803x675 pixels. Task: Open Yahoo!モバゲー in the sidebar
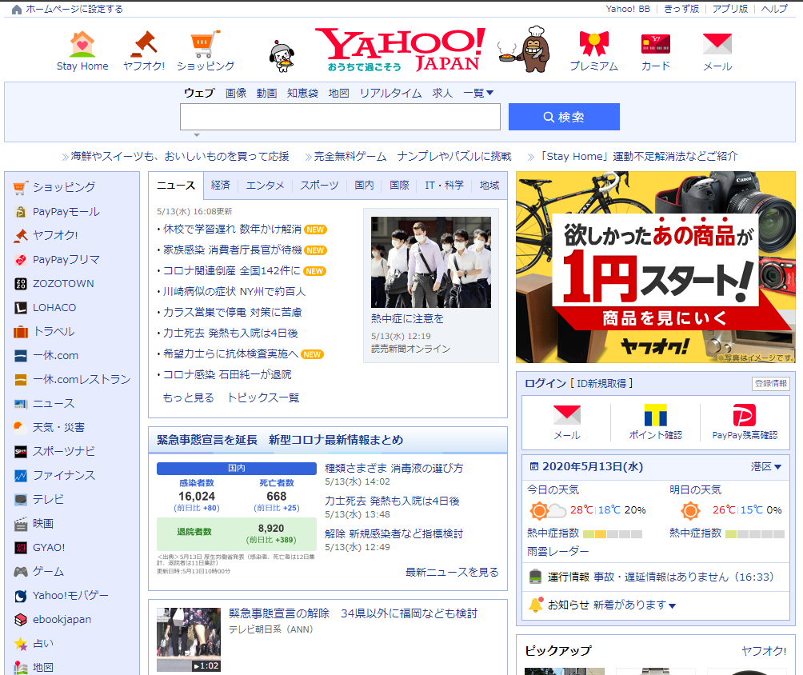pos(70,596)
